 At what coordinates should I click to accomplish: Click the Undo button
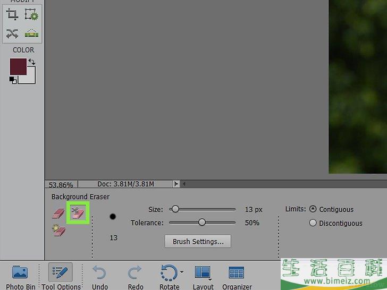click(x=100, y=277)
